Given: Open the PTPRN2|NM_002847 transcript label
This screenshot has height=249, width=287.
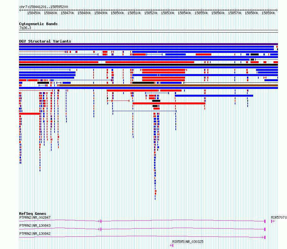Looking at the screenshot, I should click(x=35, y=217).
